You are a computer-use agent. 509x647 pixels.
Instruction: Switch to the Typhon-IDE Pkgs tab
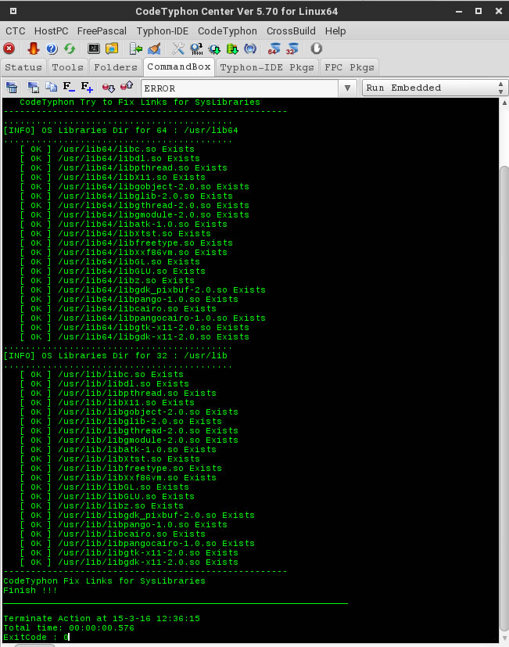(267, 67)
